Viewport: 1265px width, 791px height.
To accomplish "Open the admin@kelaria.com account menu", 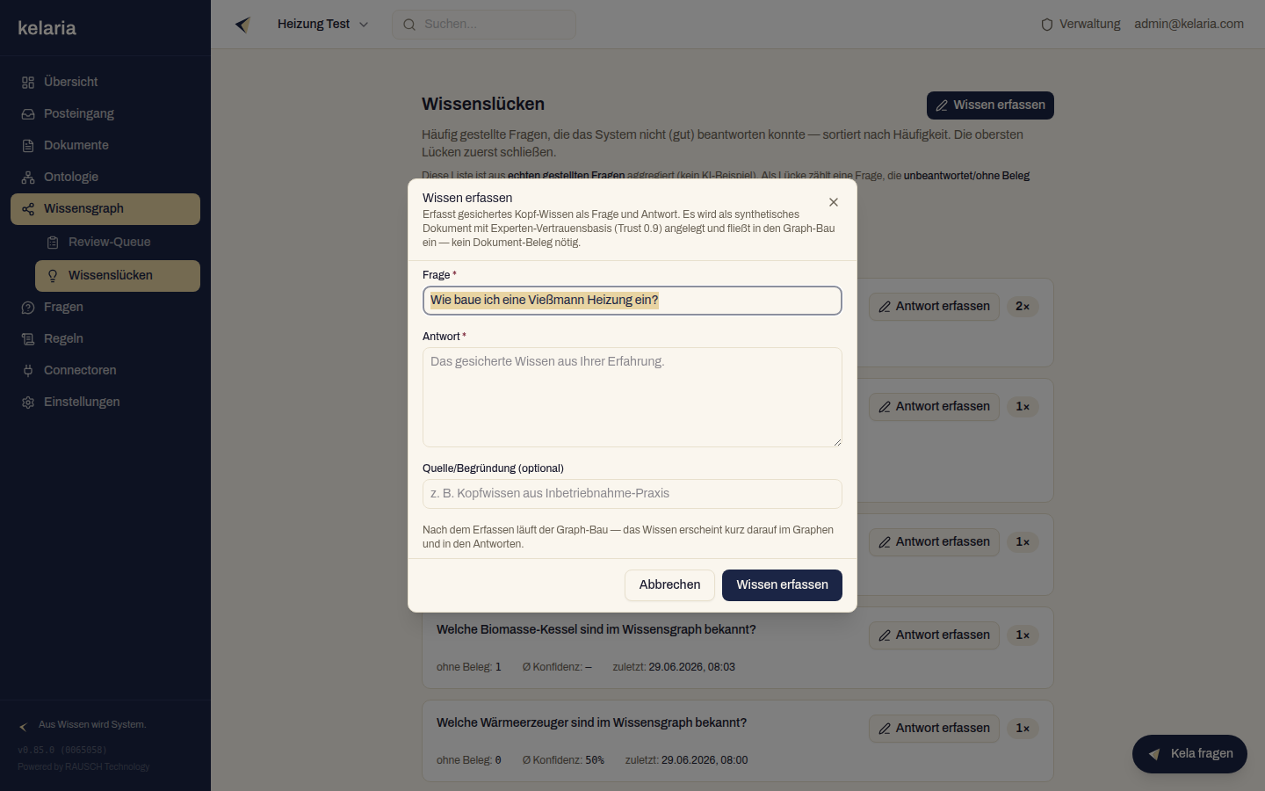I will click(x=1189, y=25).
